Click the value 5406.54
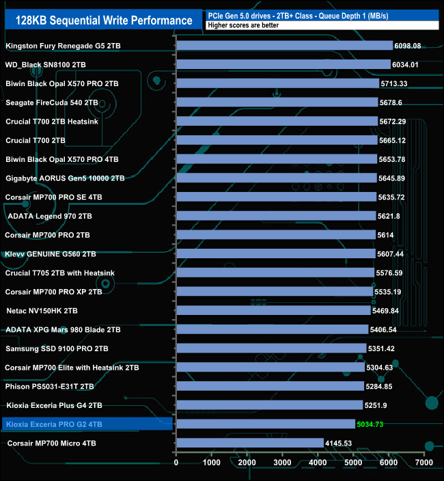 (383, 330)
